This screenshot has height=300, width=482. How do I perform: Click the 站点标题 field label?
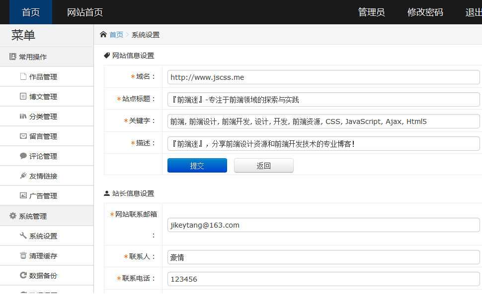pos(136,99)
